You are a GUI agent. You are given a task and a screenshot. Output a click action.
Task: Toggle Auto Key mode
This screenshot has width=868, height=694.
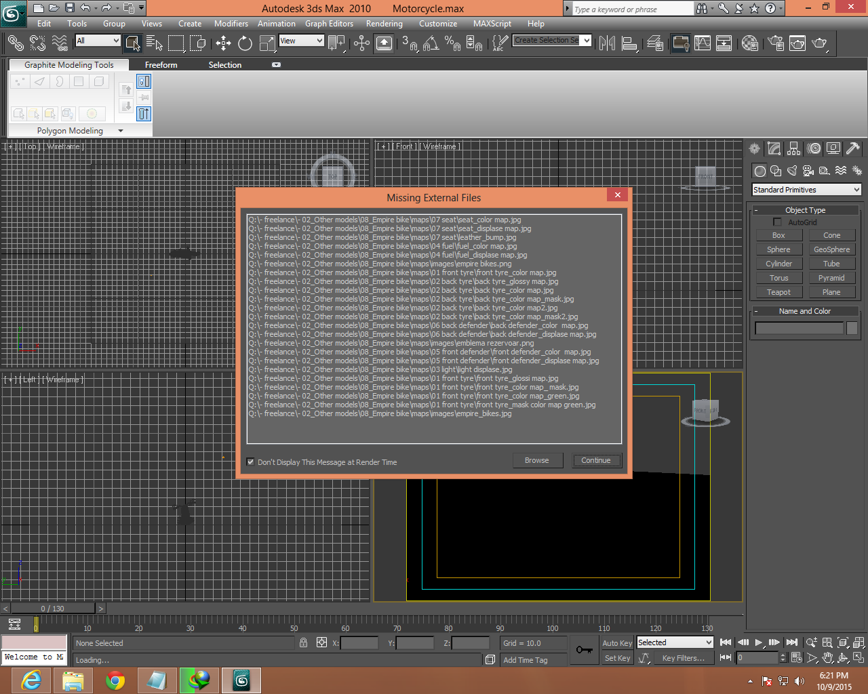point(617,643)
